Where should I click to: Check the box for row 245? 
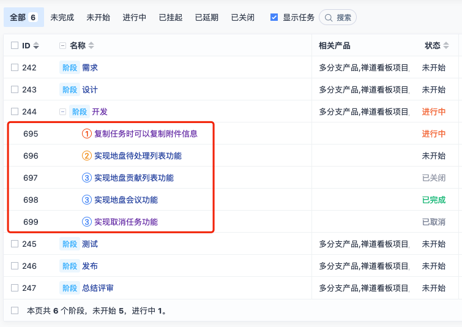tap(15, 244)
